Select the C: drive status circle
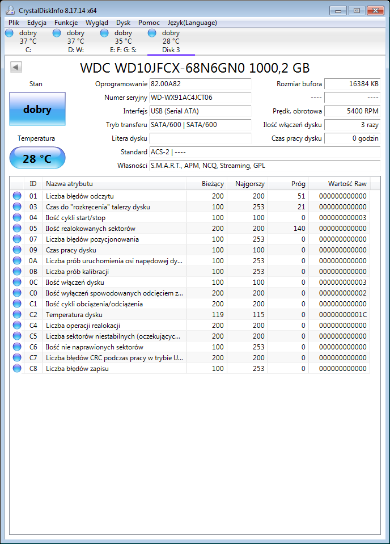The height and width of the screenshot is (544, 390). (10, 33)
